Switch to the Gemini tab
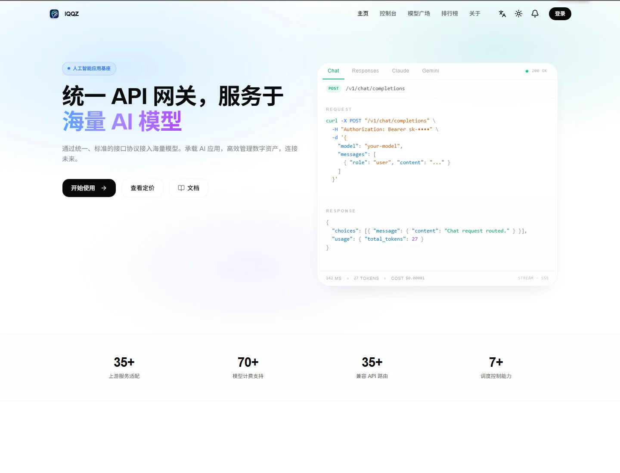The height and width of the screenshot is (473, 620). coord(431,71)
